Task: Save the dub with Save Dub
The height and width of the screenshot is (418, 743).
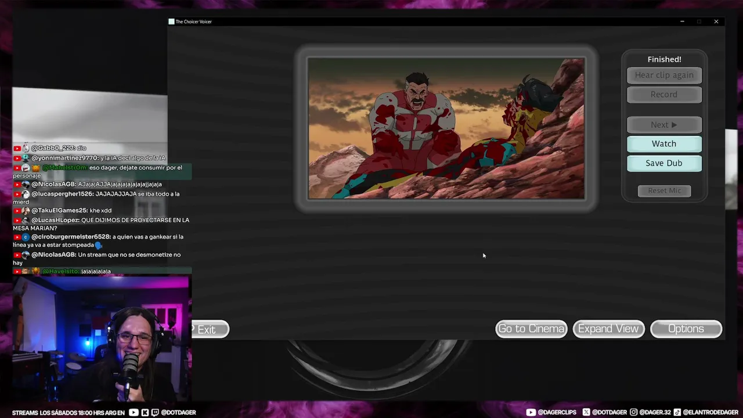Action: [664, 163]
